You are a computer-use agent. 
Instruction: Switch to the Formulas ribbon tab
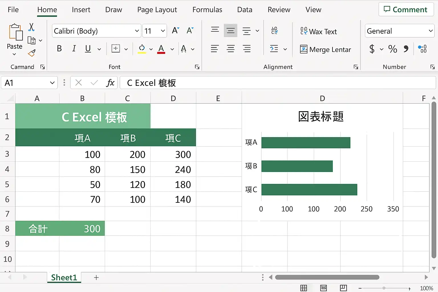point(207,10)
